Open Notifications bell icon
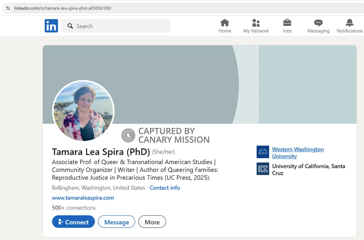The image size is (364, 240). (349, 23)
